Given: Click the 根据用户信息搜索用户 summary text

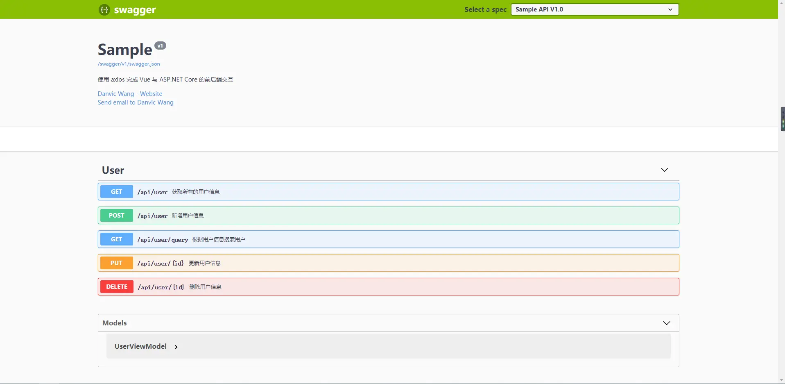Looking at the screenshot, I should [219, 239].
